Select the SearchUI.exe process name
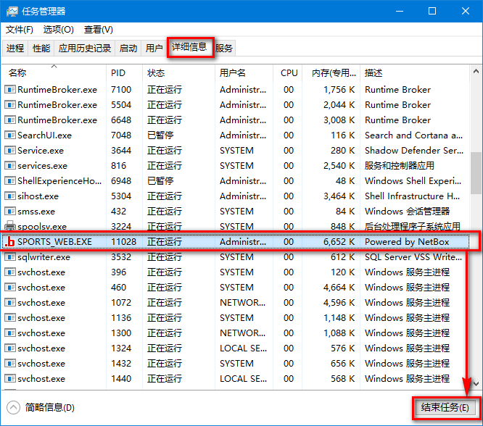This screenshot has height=426, width=483. click(44, 135)
